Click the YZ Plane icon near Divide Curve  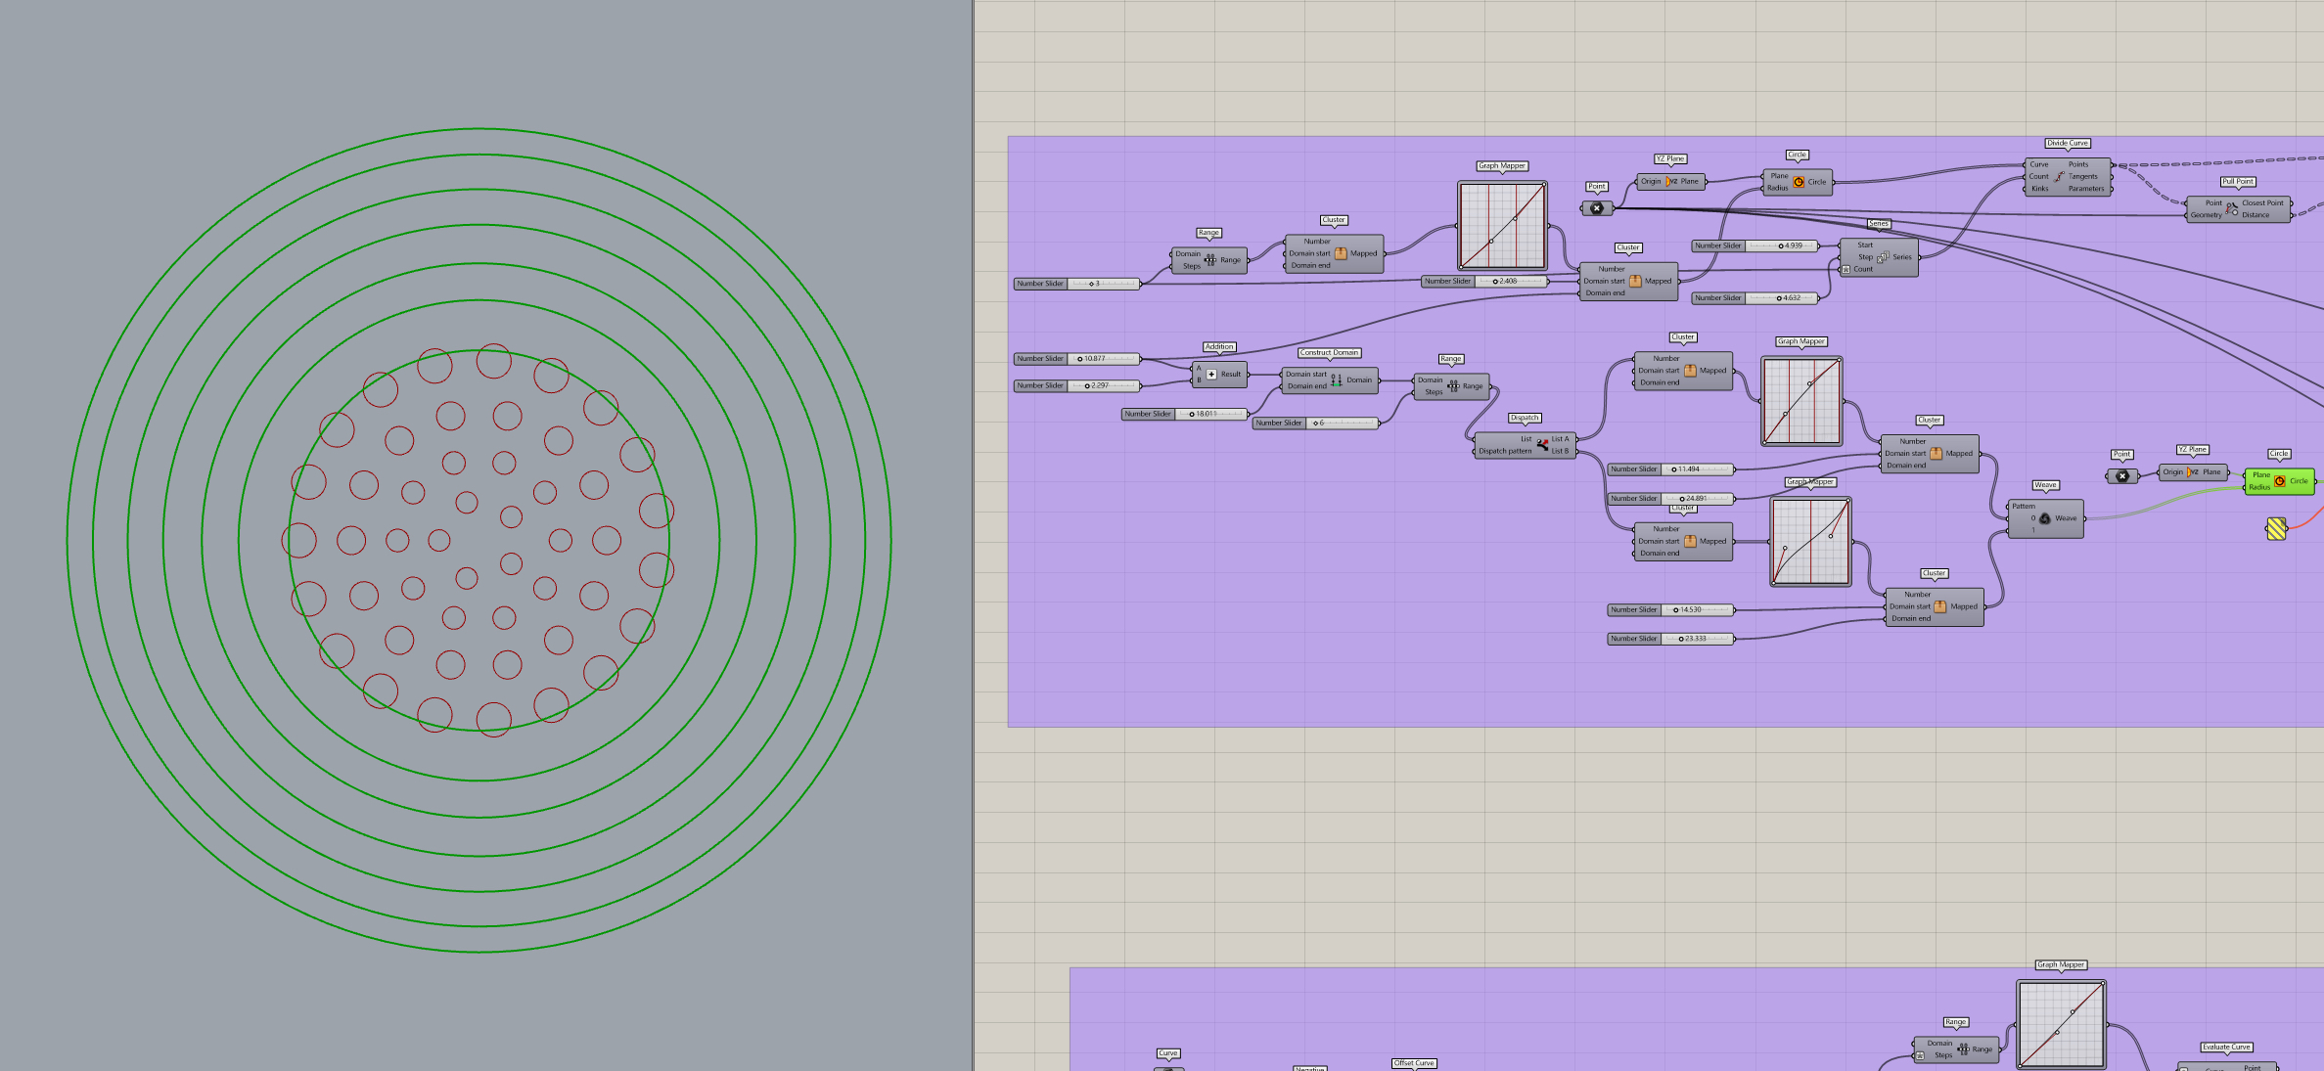pos(1670,182)
